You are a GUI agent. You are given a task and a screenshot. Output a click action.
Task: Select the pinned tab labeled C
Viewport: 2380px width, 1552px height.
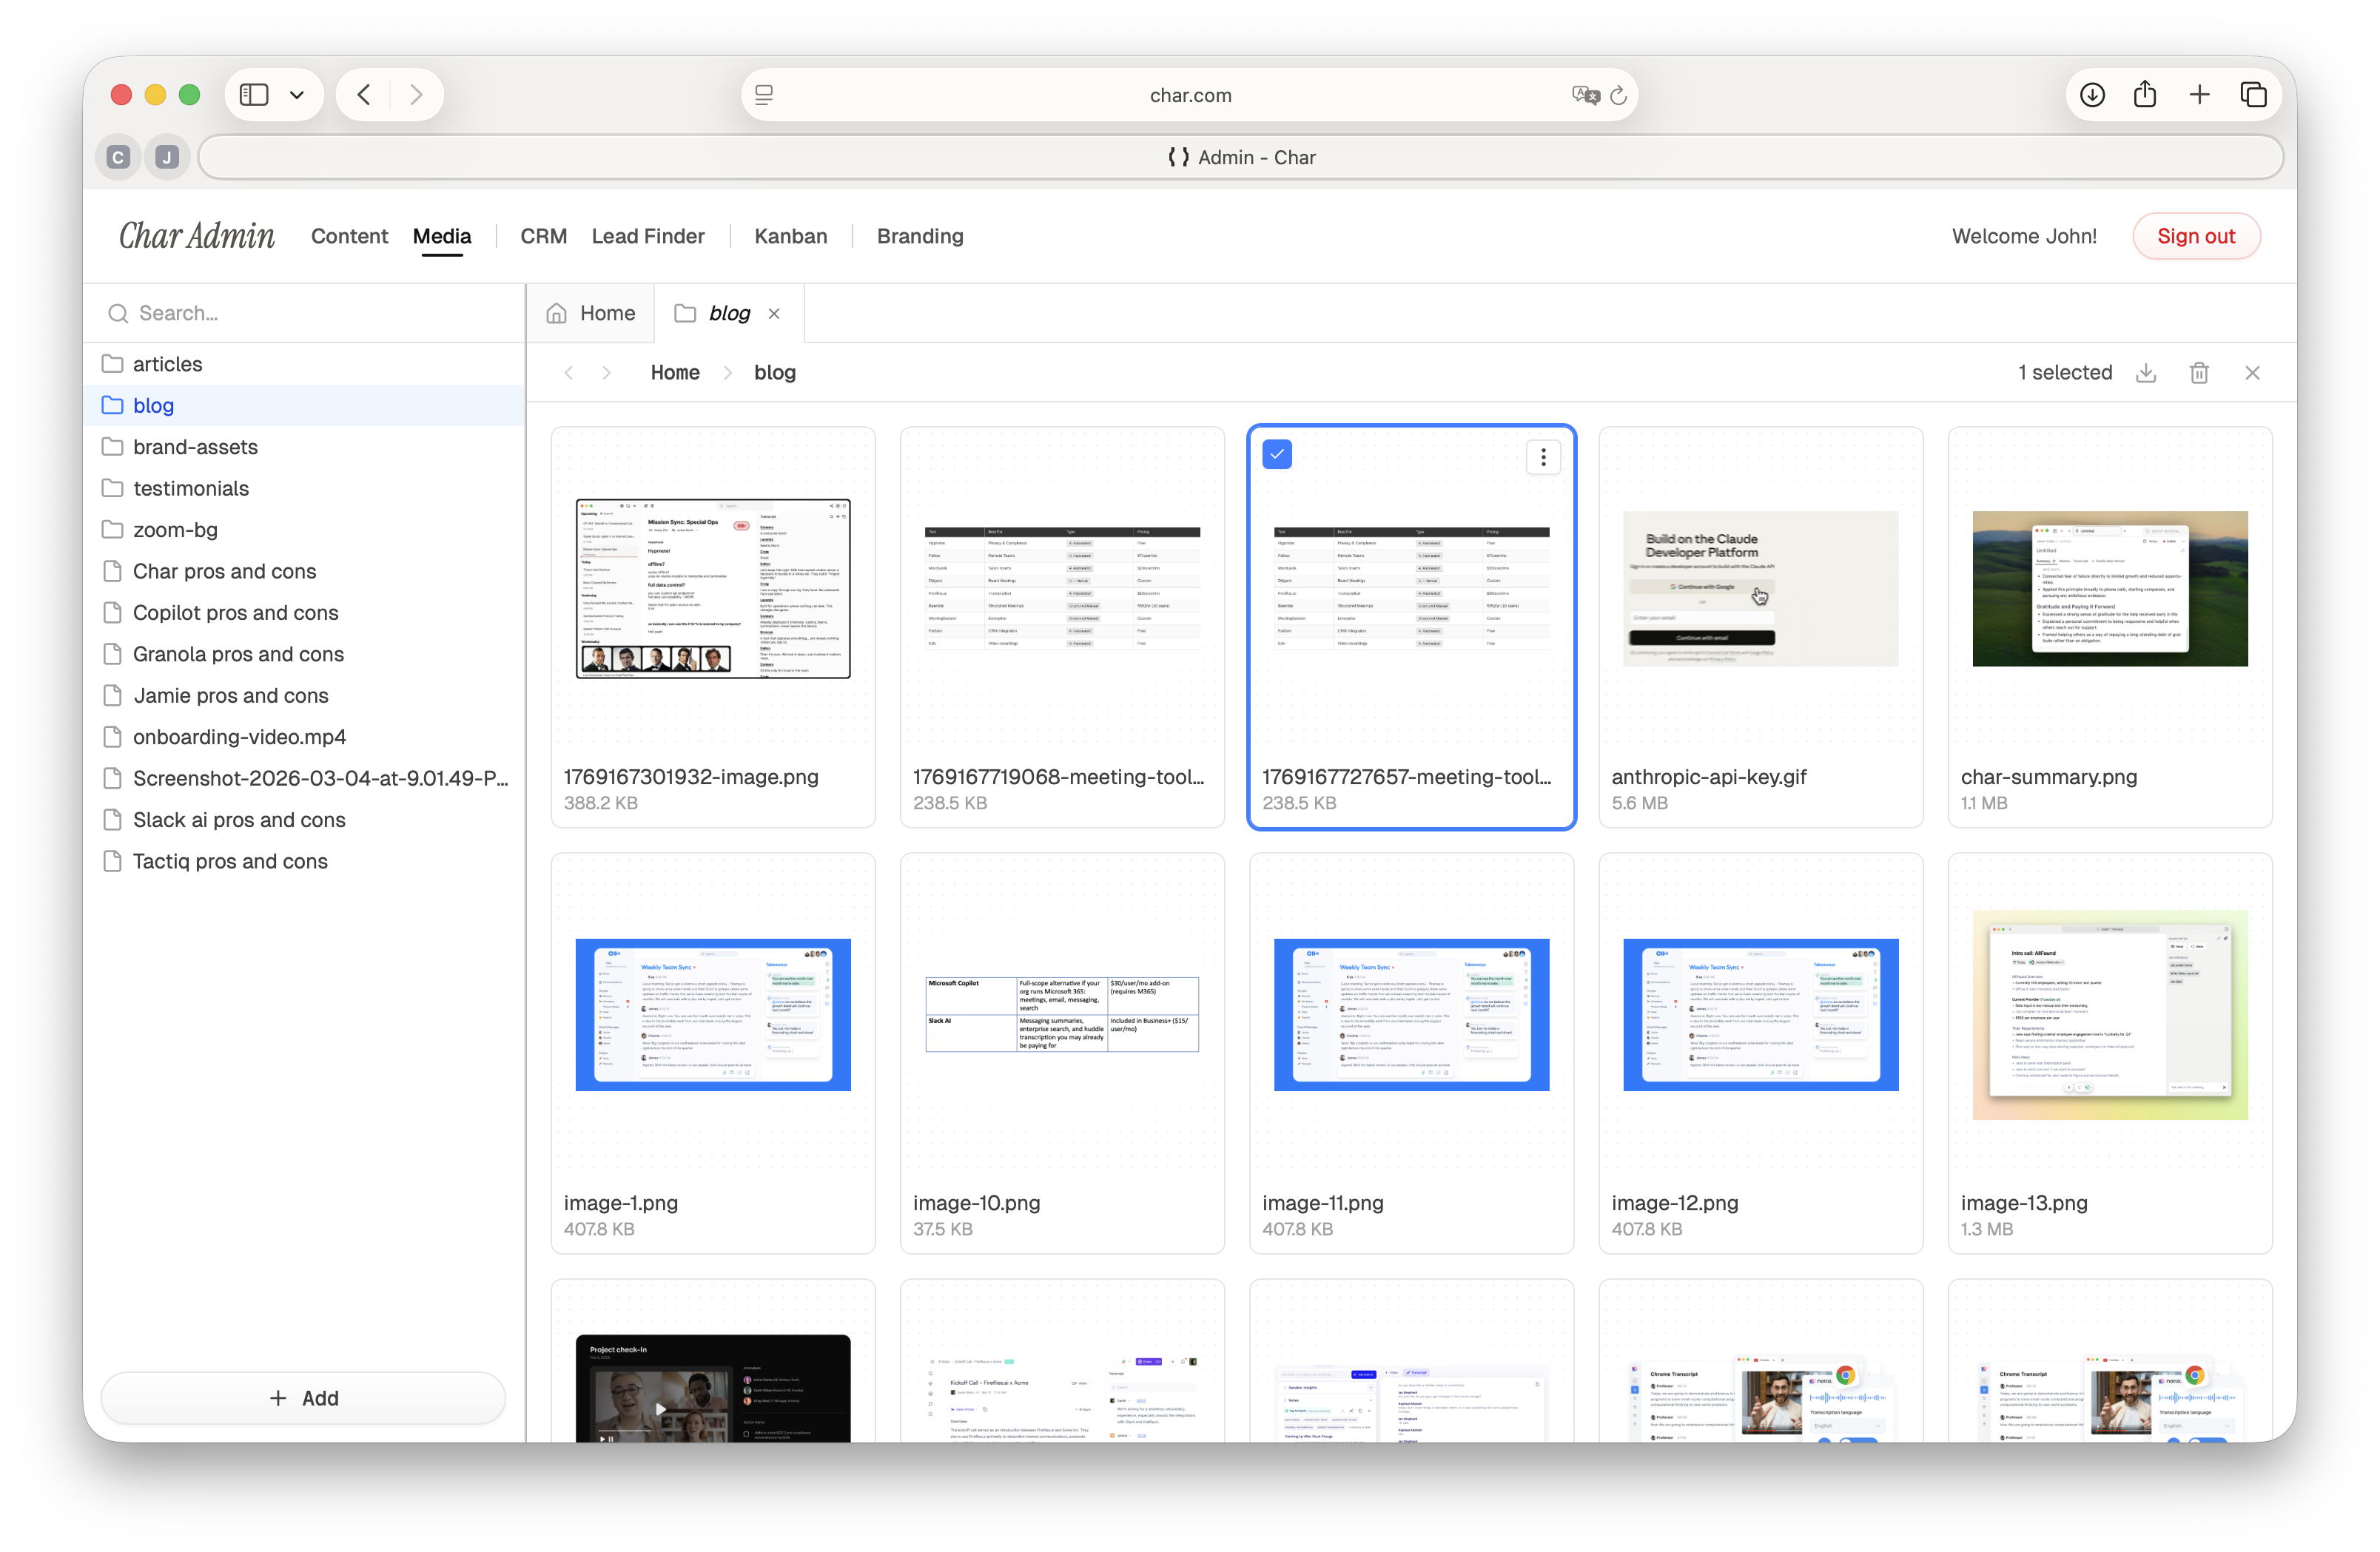tap(118, 157)
